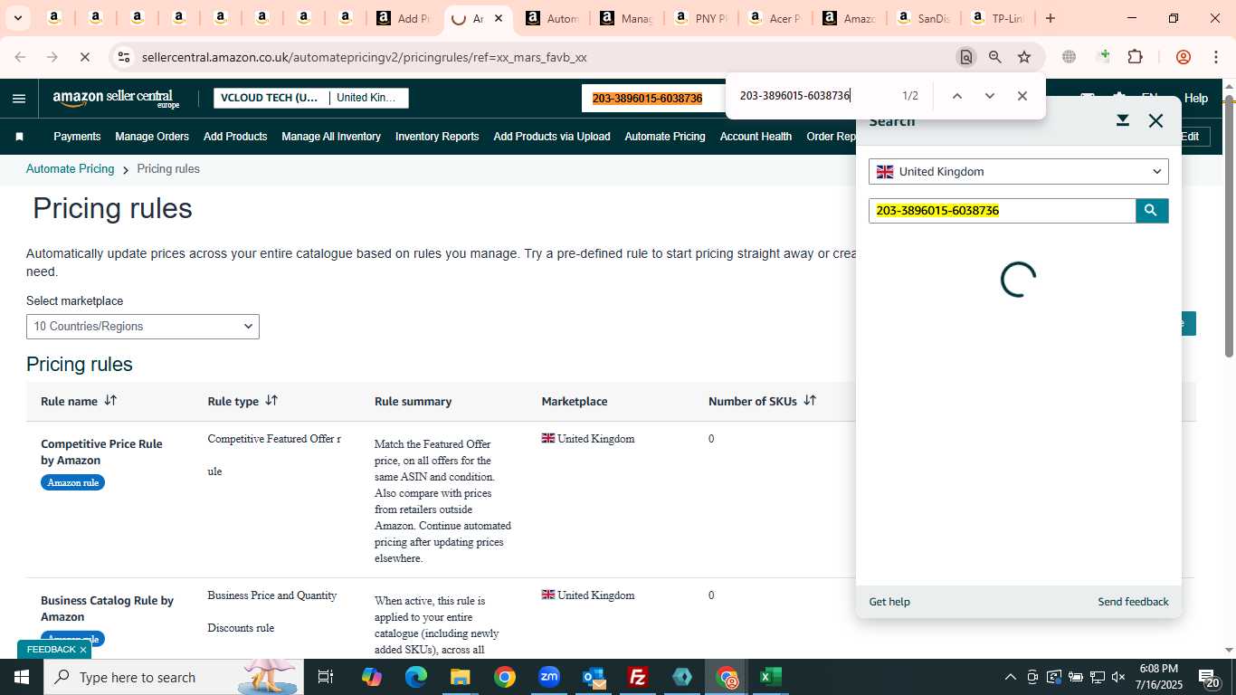Click Send feedback link in Search panel
The width and height of the screenshot is (1236, 695).
click(x=1133, y=602)
